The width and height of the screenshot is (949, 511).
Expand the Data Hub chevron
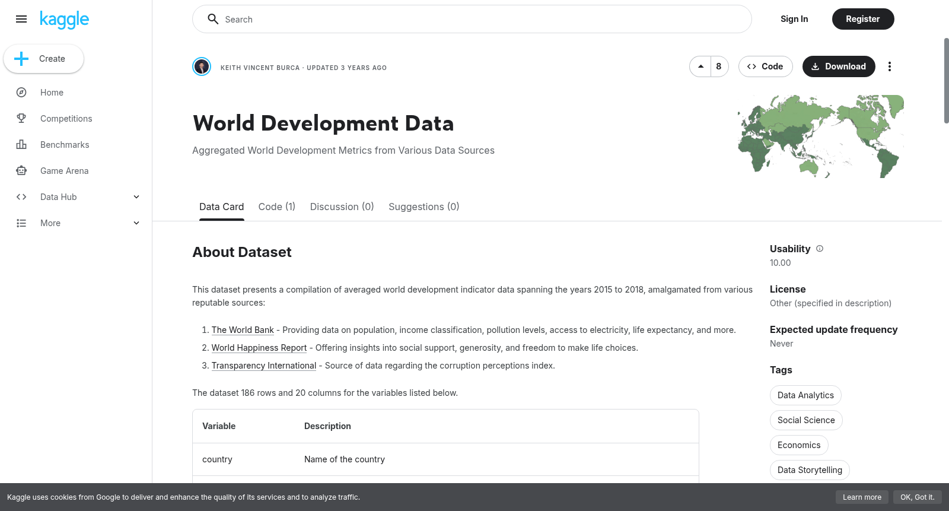click(x=136, y=197)
